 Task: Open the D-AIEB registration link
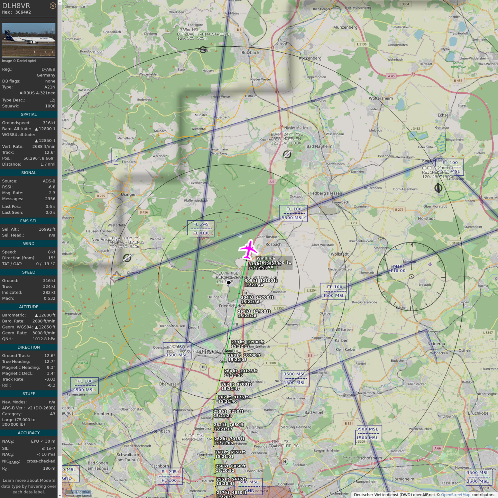[x=48, y=69]
